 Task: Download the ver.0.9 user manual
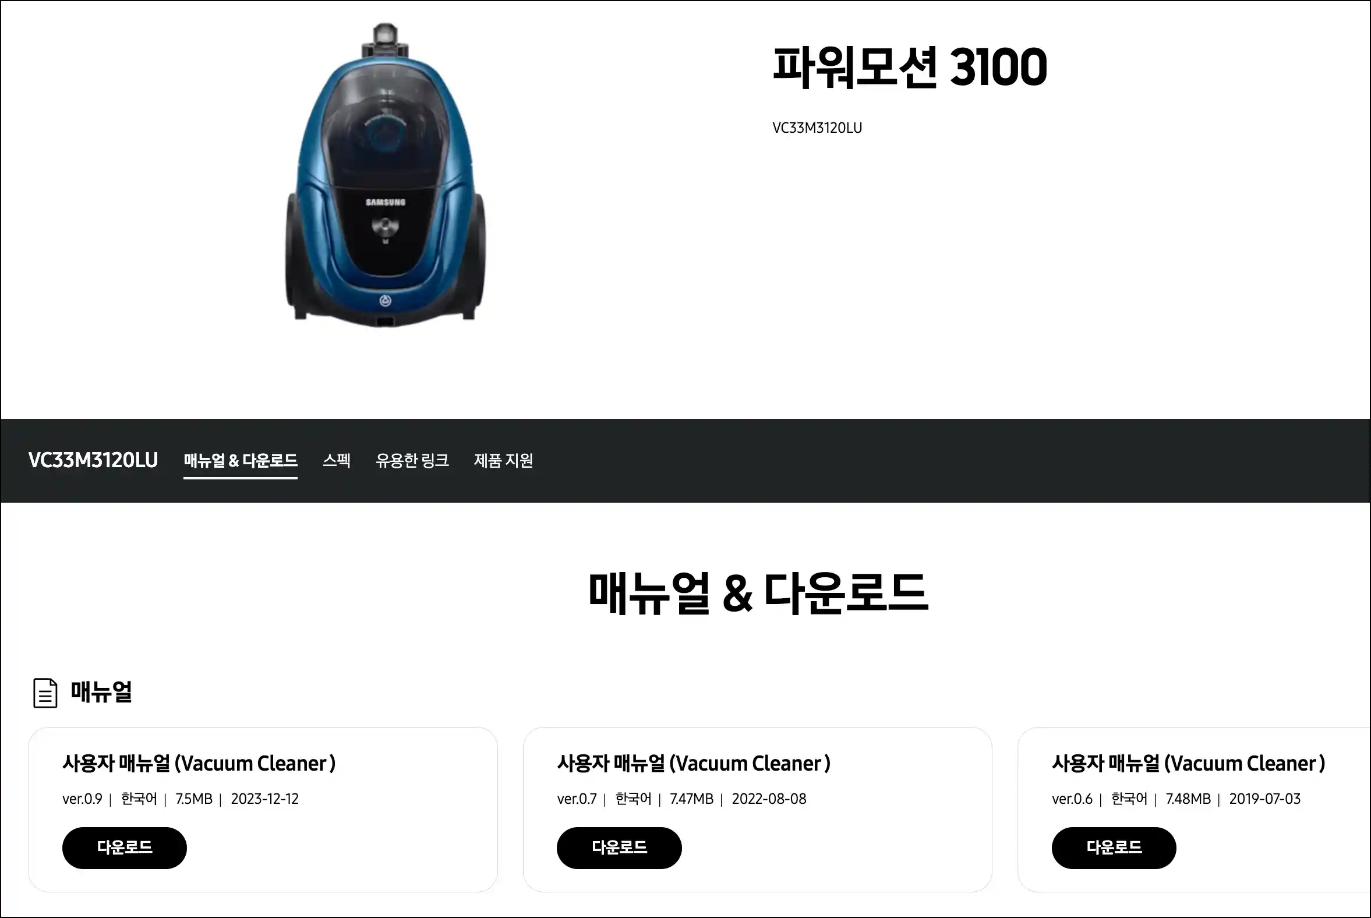125,848
